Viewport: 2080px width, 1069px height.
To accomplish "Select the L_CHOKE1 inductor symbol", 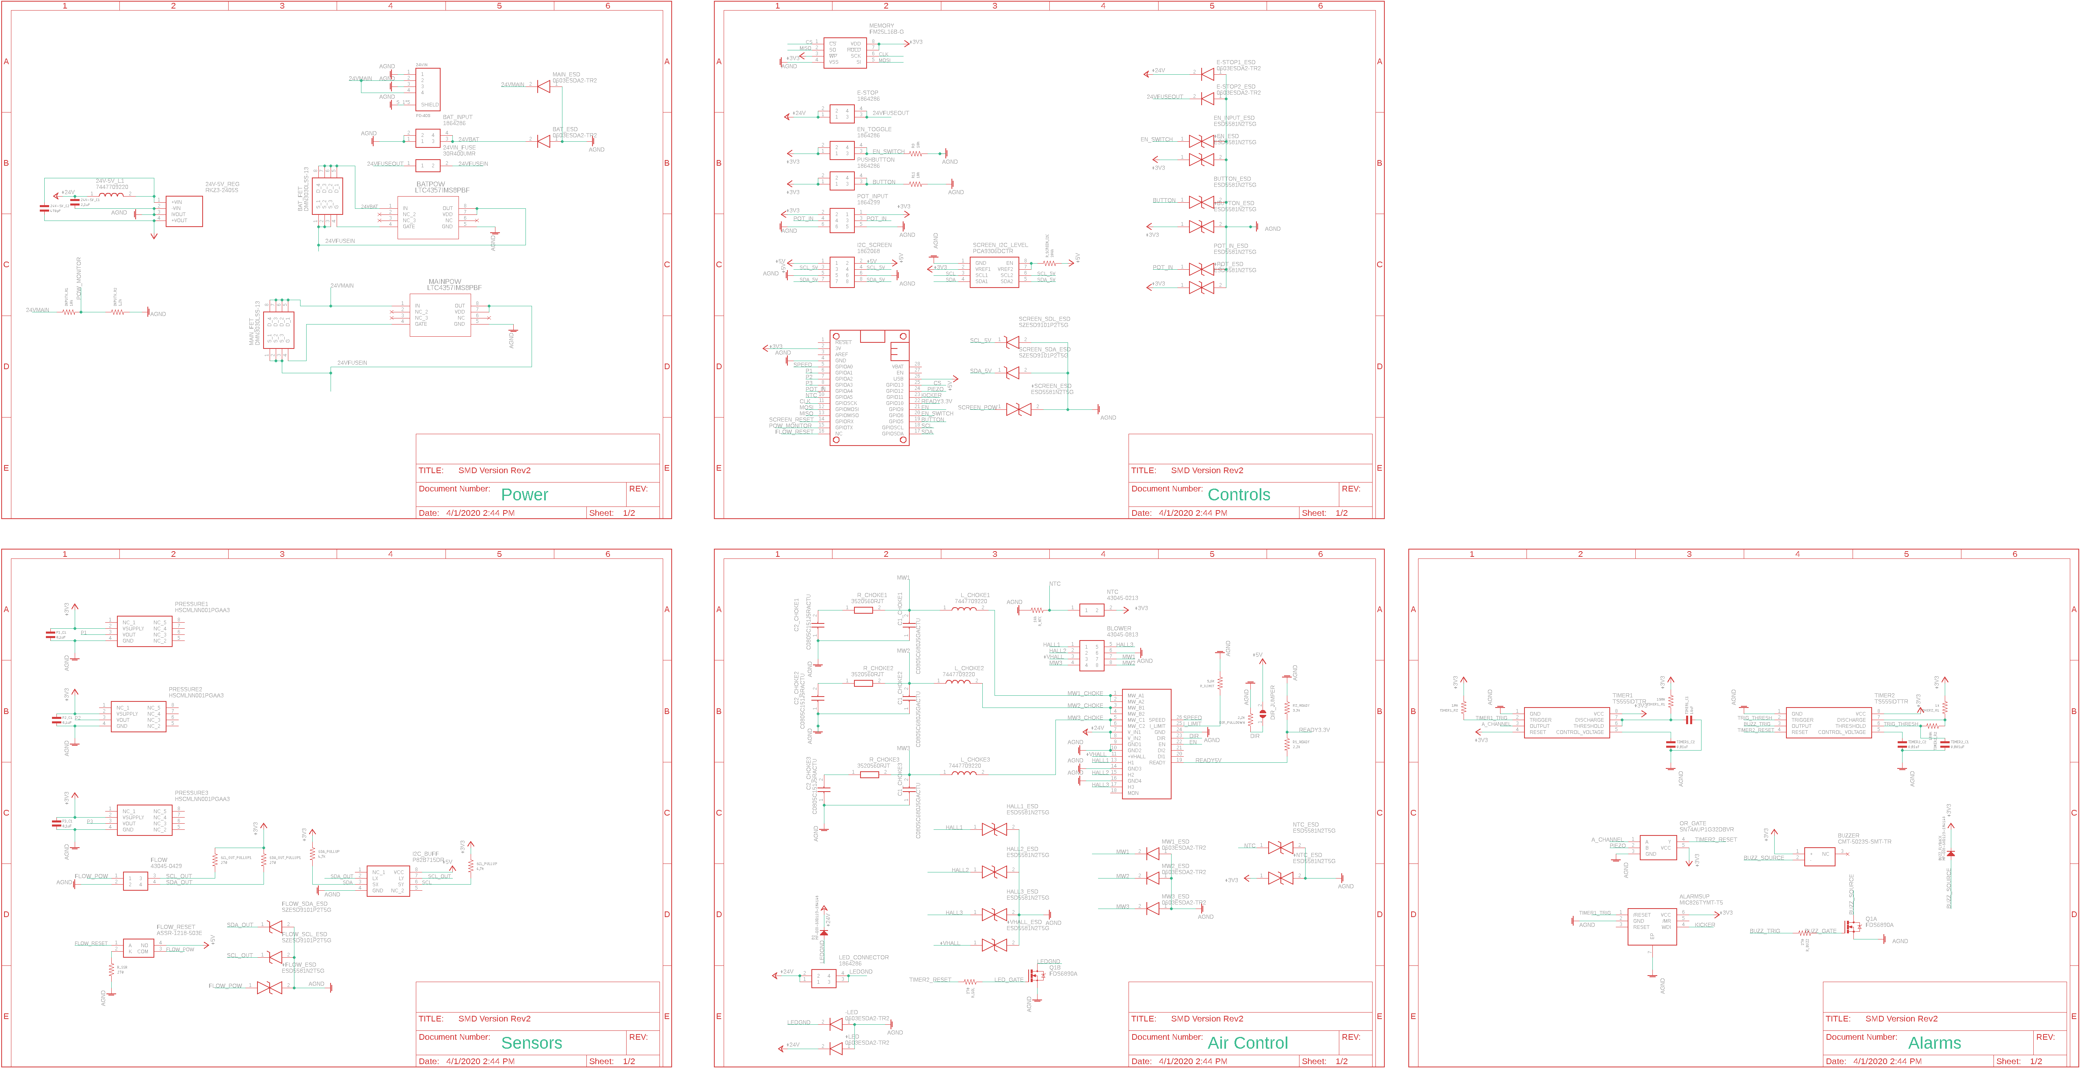I will (964, 609).
